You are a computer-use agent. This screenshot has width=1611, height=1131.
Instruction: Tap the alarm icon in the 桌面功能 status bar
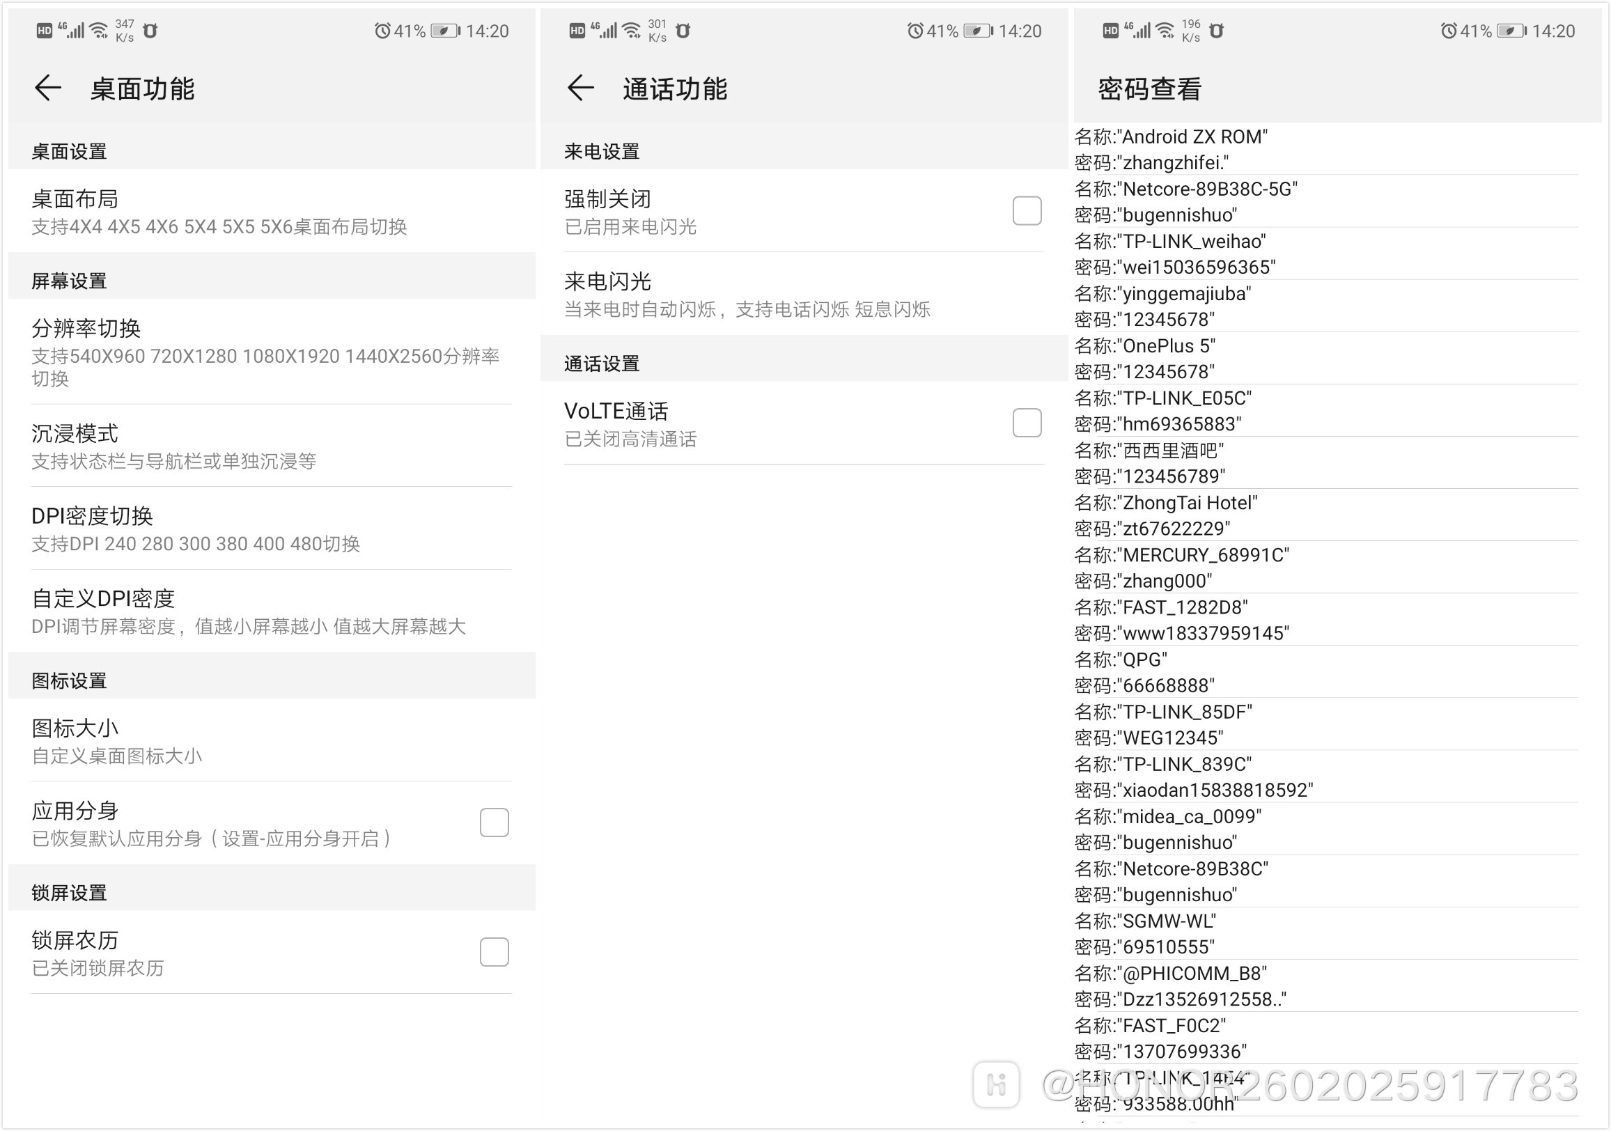382,31
